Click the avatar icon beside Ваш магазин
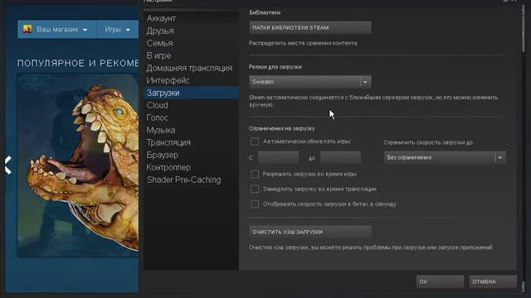The image size is (531, 298). point(27,29)
